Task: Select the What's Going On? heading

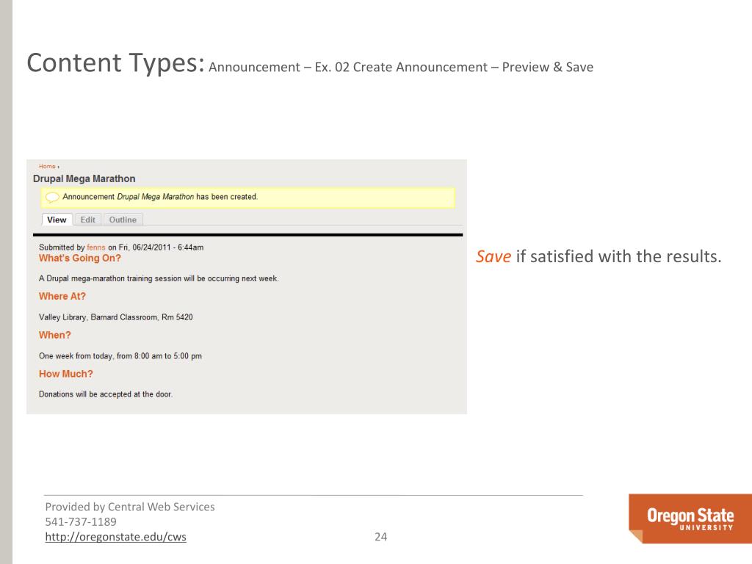Action: (80, 258)
